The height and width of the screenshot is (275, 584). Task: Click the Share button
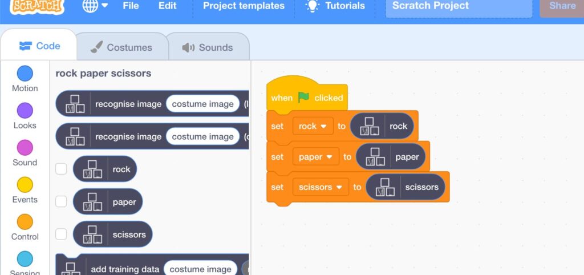click(562, 7)
